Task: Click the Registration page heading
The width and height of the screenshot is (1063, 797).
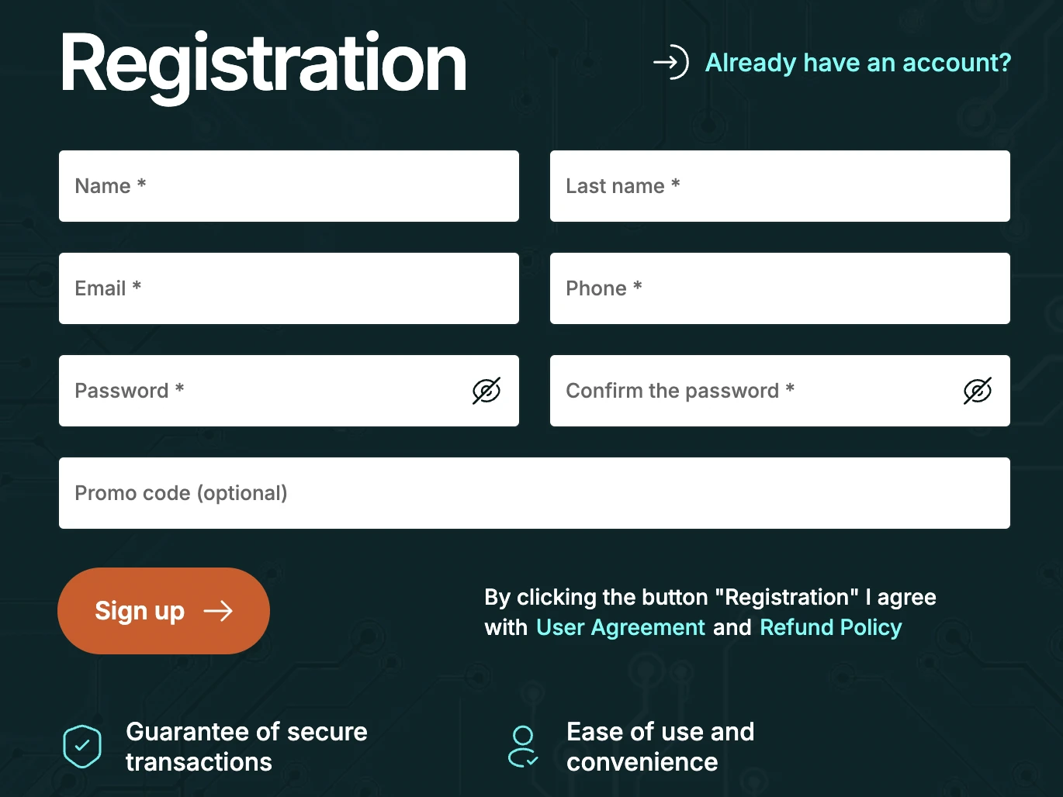Action: point(263,64)
